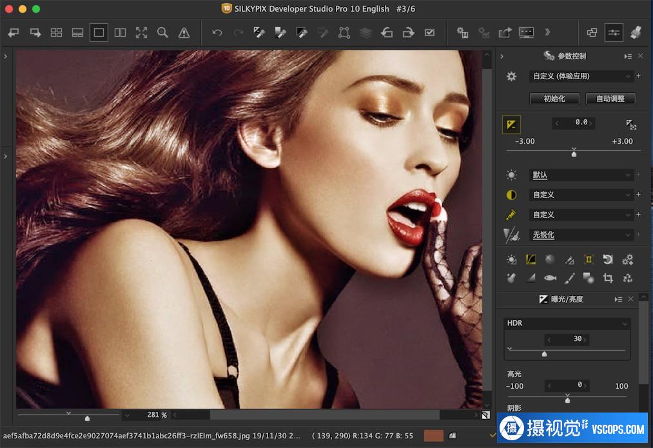Screen dimensions: 653x448
Task: Open the development settings gears icon
Action: click(462, 32)
